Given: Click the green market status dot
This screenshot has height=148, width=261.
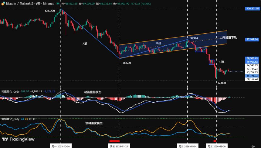Looking at the screenshot, I should pos(58,4).
